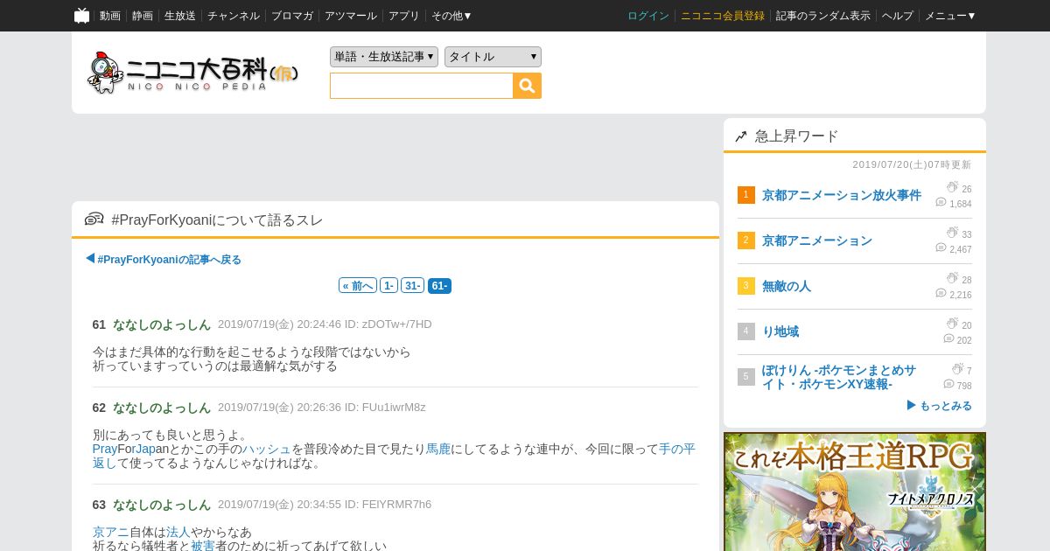Click the 被害 link in comment 63
Image resolution: width=1050 pixels, height=551 pixels.
[x=203, y=546]
